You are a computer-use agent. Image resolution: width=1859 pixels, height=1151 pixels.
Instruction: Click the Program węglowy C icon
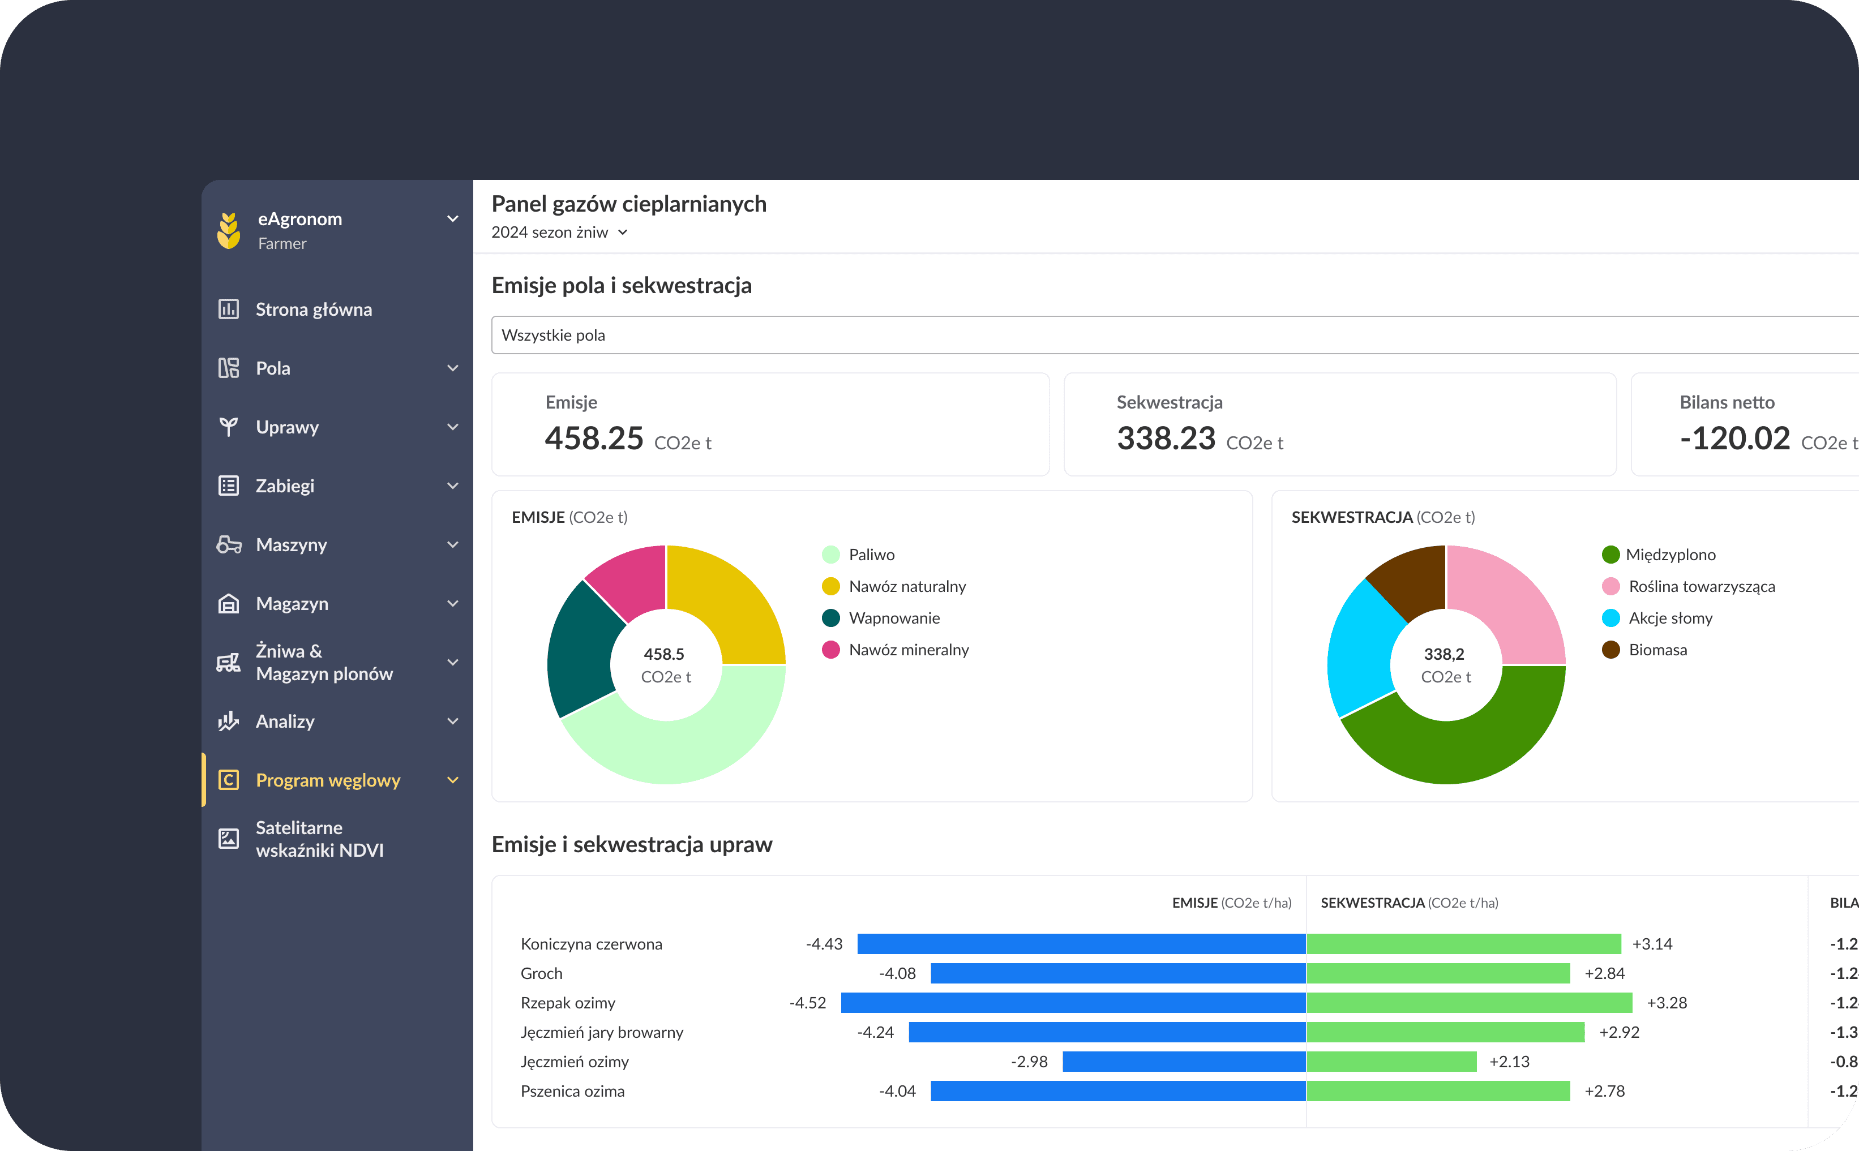(228, 780)
